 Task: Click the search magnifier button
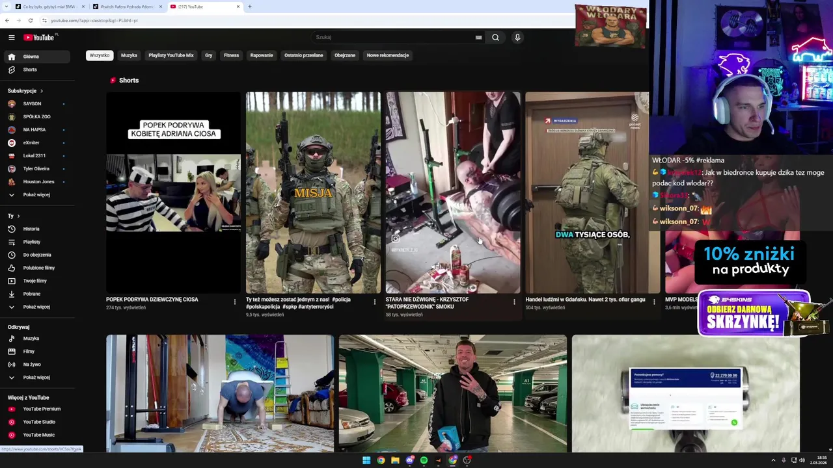pos(495,37)
